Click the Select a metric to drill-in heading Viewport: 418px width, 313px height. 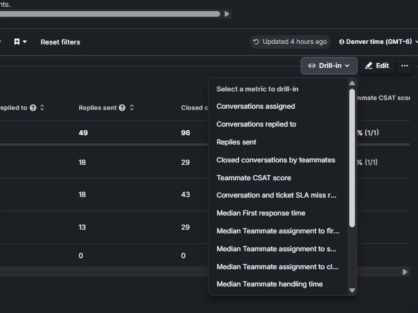pyautogui.click(x=257, y=89)
